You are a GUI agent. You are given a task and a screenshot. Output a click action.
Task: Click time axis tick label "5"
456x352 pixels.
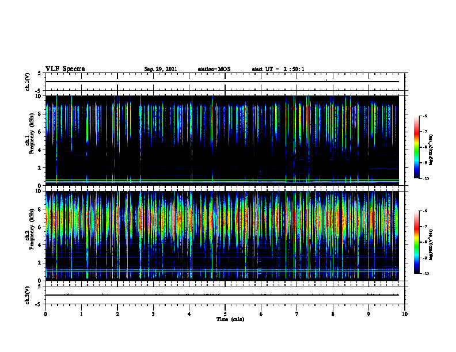[225, 314]
